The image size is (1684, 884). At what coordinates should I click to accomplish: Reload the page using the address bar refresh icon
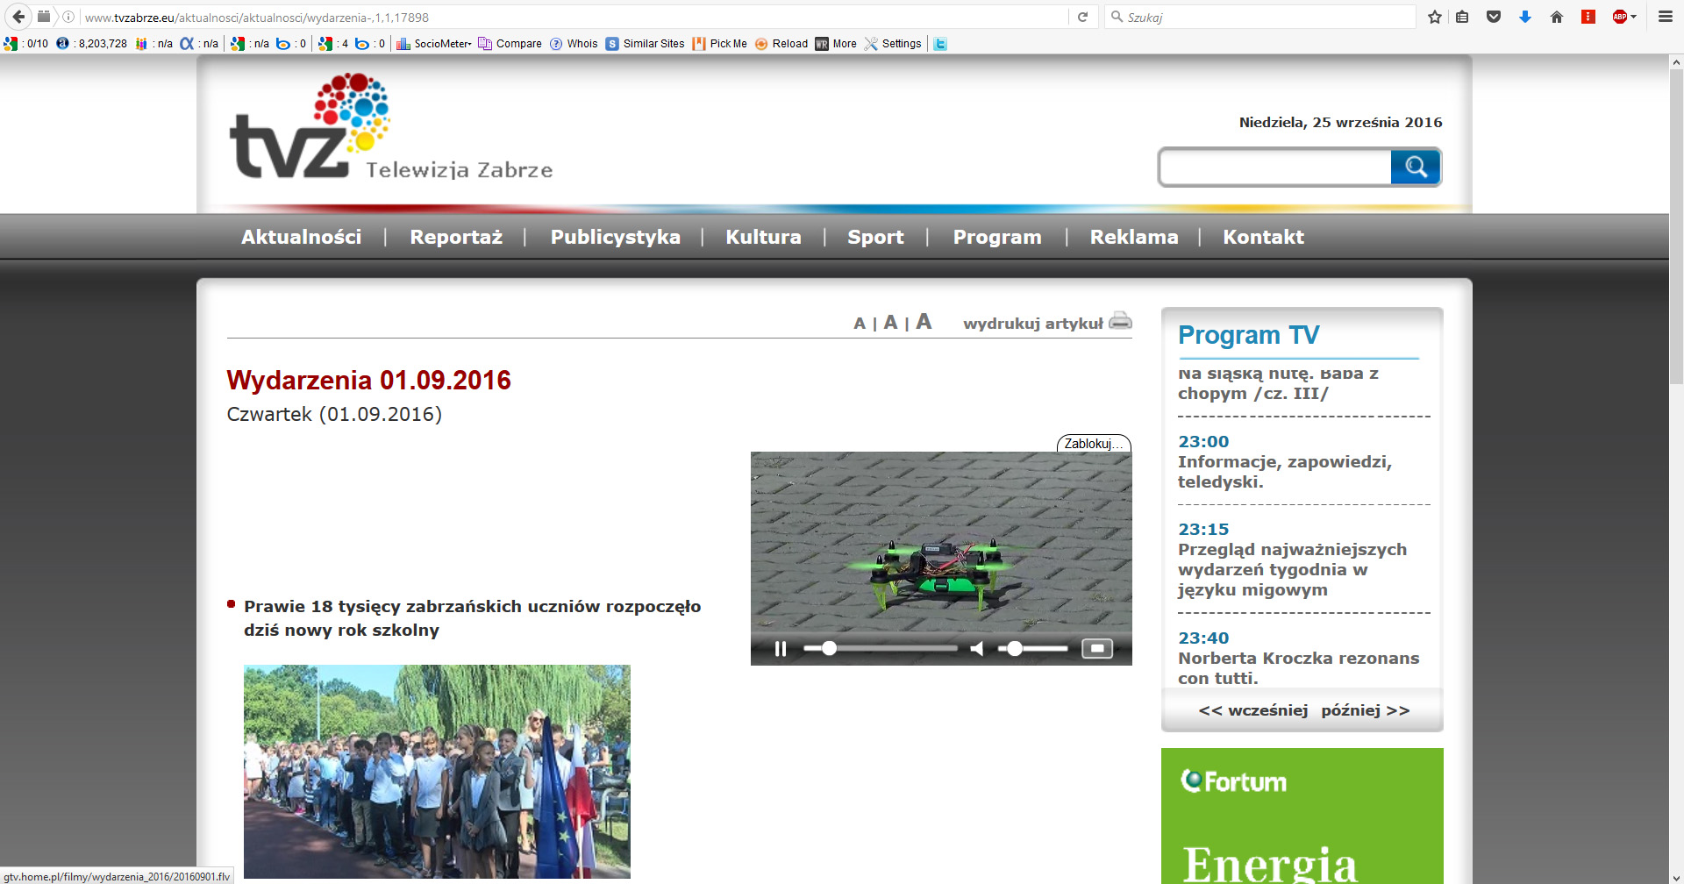(1082, 17)
